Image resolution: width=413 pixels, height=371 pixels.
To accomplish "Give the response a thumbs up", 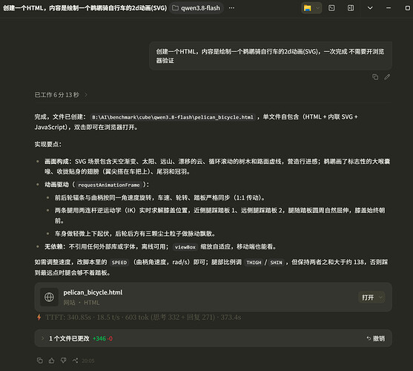I will [52, 361].
